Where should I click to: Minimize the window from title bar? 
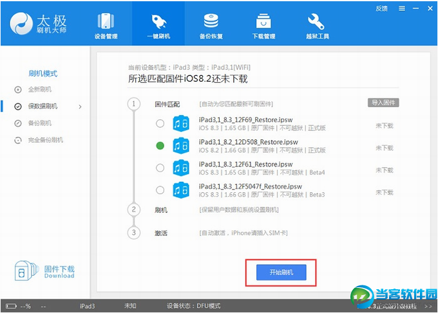click(416, 8)
